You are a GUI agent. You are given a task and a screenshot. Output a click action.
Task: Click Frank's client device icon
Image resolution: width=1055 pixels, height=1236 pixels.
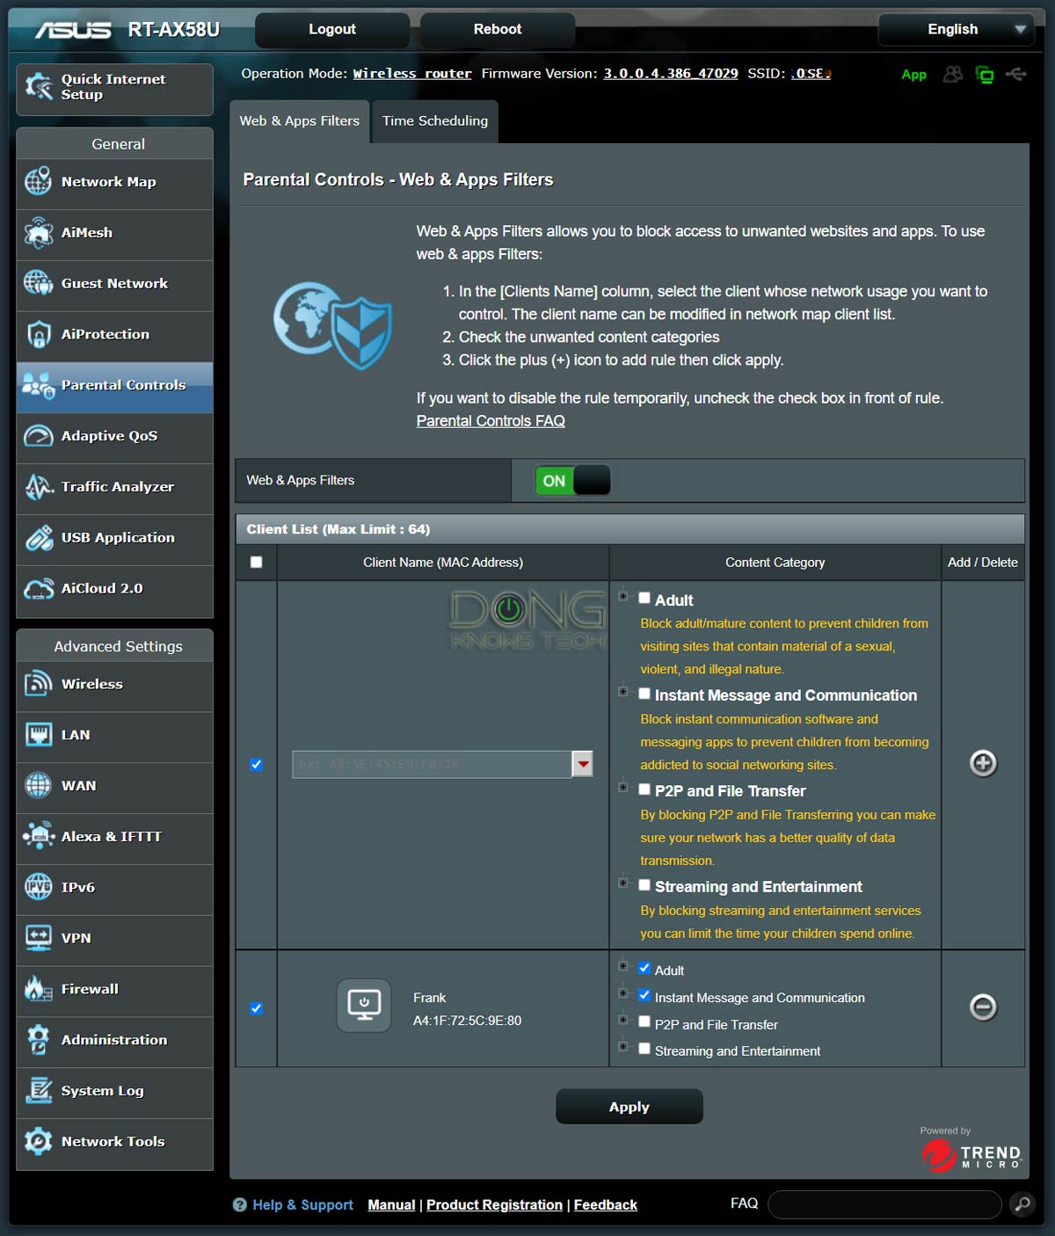point(364,1006)
